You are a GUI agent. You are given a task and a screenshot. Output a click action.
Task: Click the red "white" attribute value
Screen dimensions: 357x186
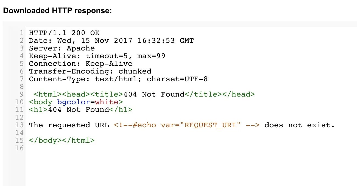coord(106,102)
